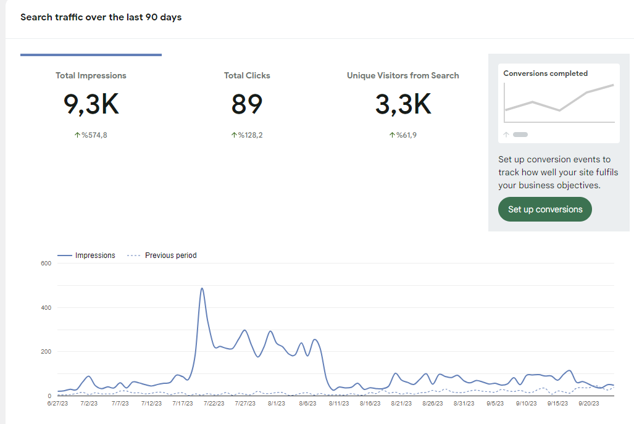Click the Set up conversions button

click(544, 209)
